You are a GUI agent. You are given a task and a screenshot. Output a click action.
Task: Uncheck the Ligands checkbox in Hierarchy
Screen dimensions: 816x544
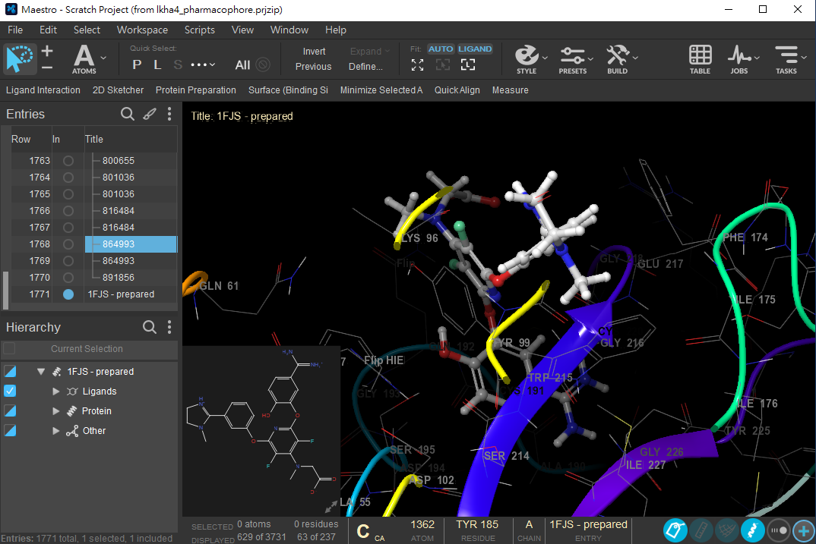[10, 391]
